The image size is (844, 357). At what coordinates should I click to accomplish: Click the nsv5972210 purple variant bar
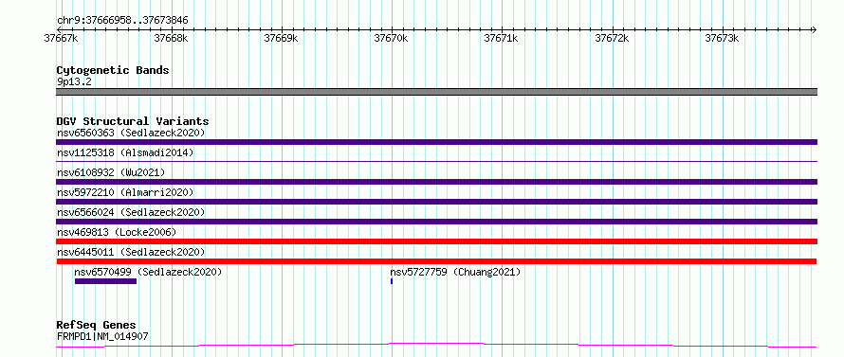pos(436,202)
